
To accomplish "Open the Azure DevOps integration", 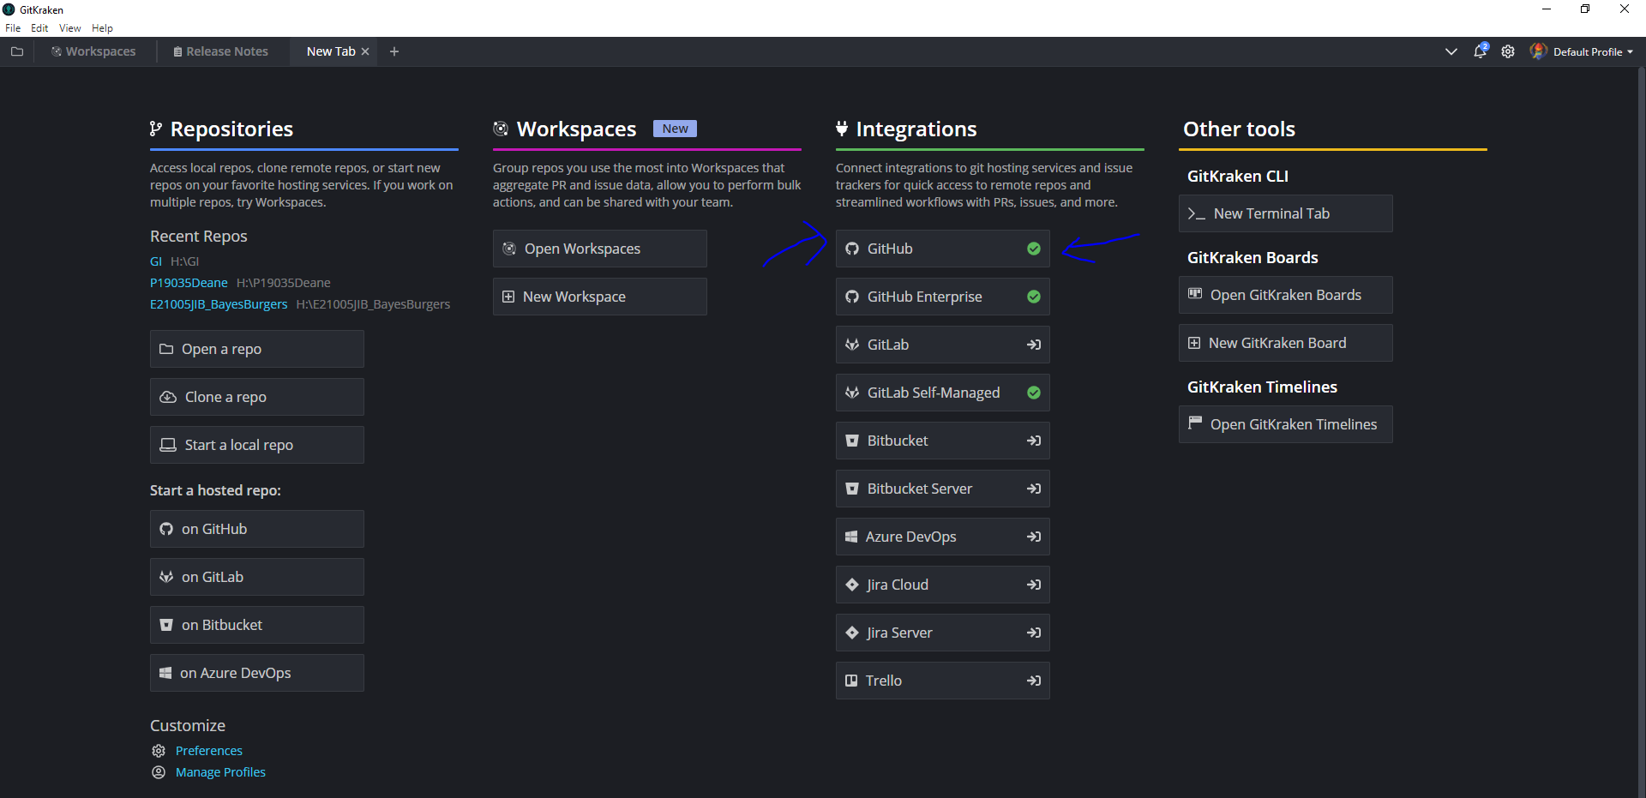I will point(943,537).
